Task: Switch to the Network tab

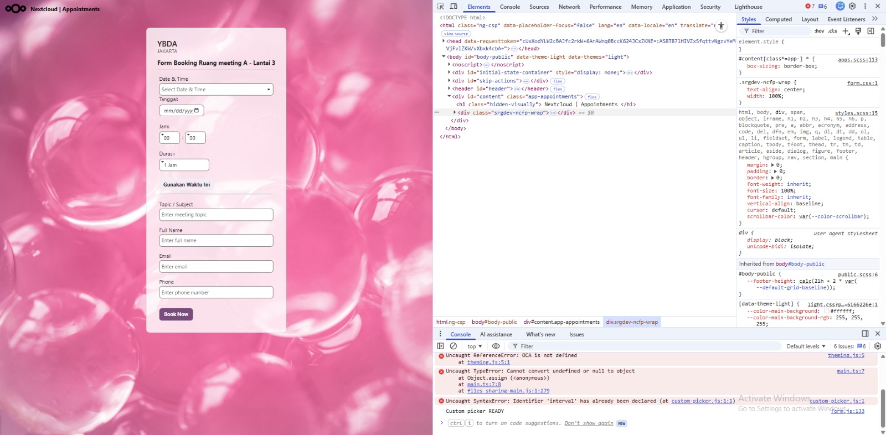Action: [569, 7]
